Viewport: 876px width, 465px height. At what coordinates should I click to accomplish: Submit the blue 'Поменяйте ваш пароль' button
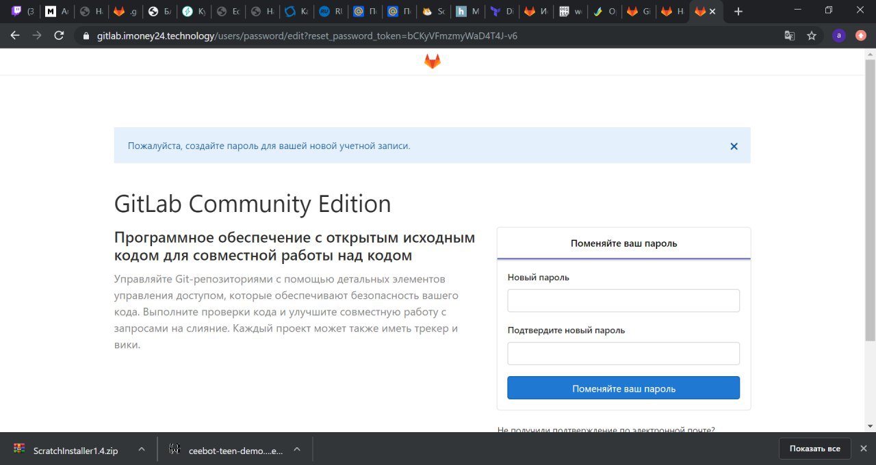point(623,388)
